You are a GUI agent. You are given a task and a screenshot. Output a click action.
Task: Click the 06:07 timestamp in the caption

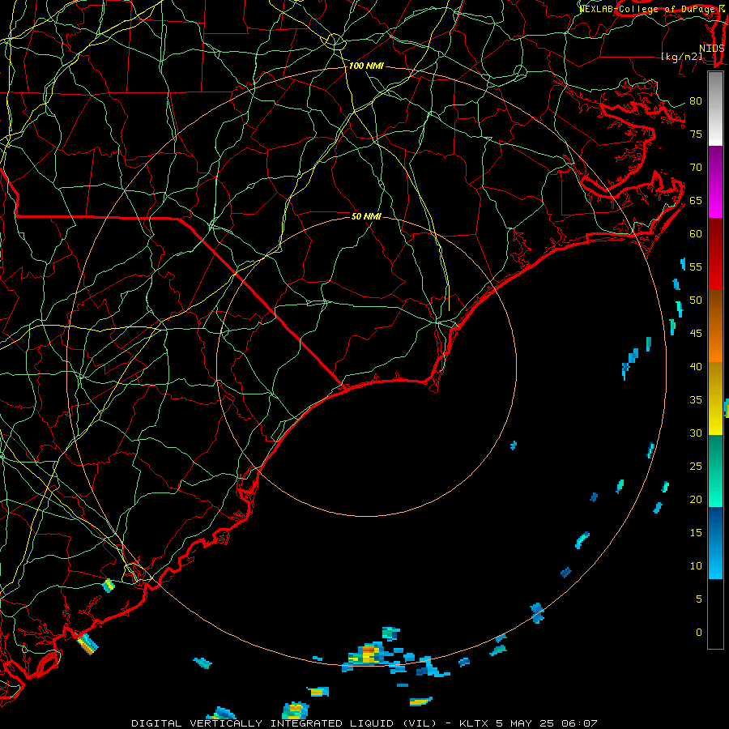coord(579,723)
